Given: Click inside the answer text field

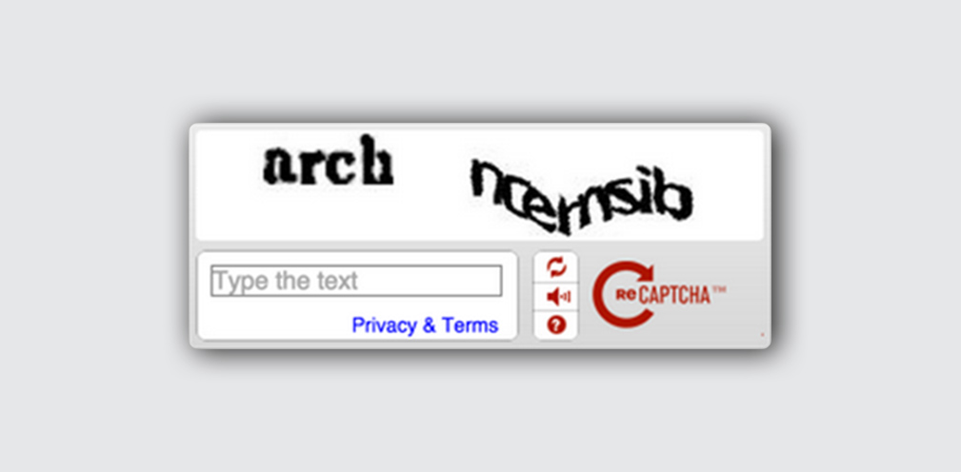Looking at the screenshot, I should click(x=356, y=281).
